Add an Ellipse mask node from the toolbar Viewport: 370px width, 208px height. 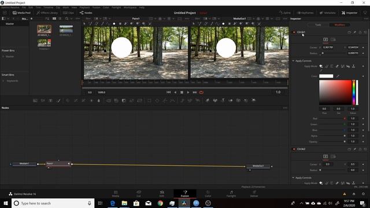click(157, 101)
